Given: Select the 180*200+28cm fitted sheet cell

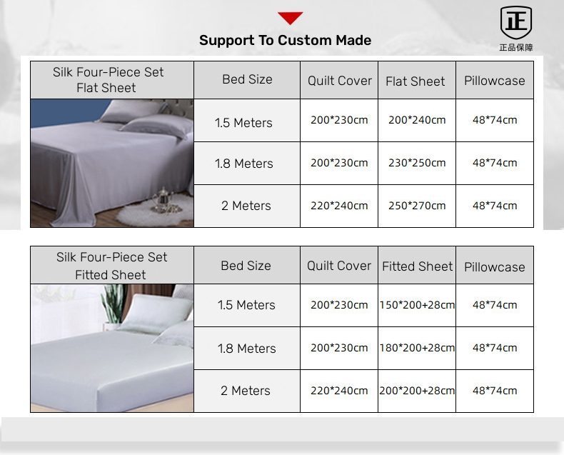Looking at the screenshot, I should pyautogui.click(x=417, y=348).
